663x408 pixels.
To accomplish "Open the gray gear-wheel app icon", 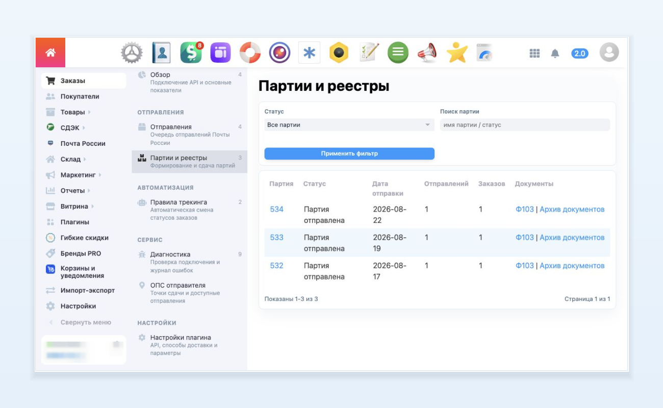I will click(x=132, y=53).
